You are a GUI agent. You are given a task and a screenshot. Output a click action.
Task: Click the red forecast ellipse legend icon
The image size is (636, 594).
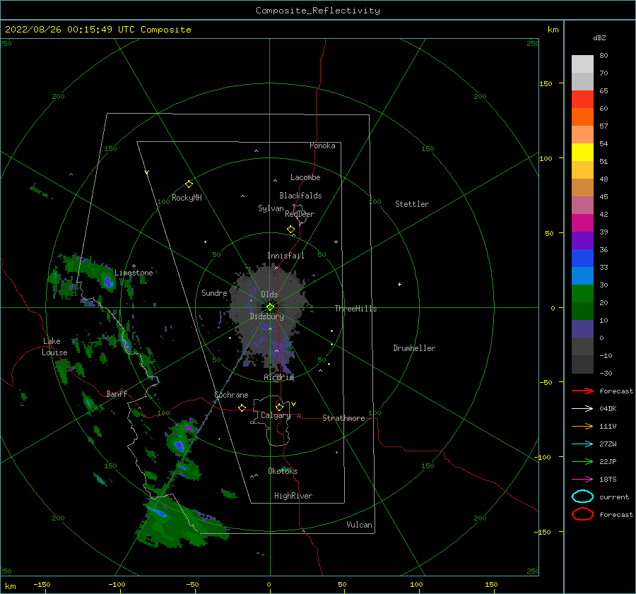coord(582,514)
